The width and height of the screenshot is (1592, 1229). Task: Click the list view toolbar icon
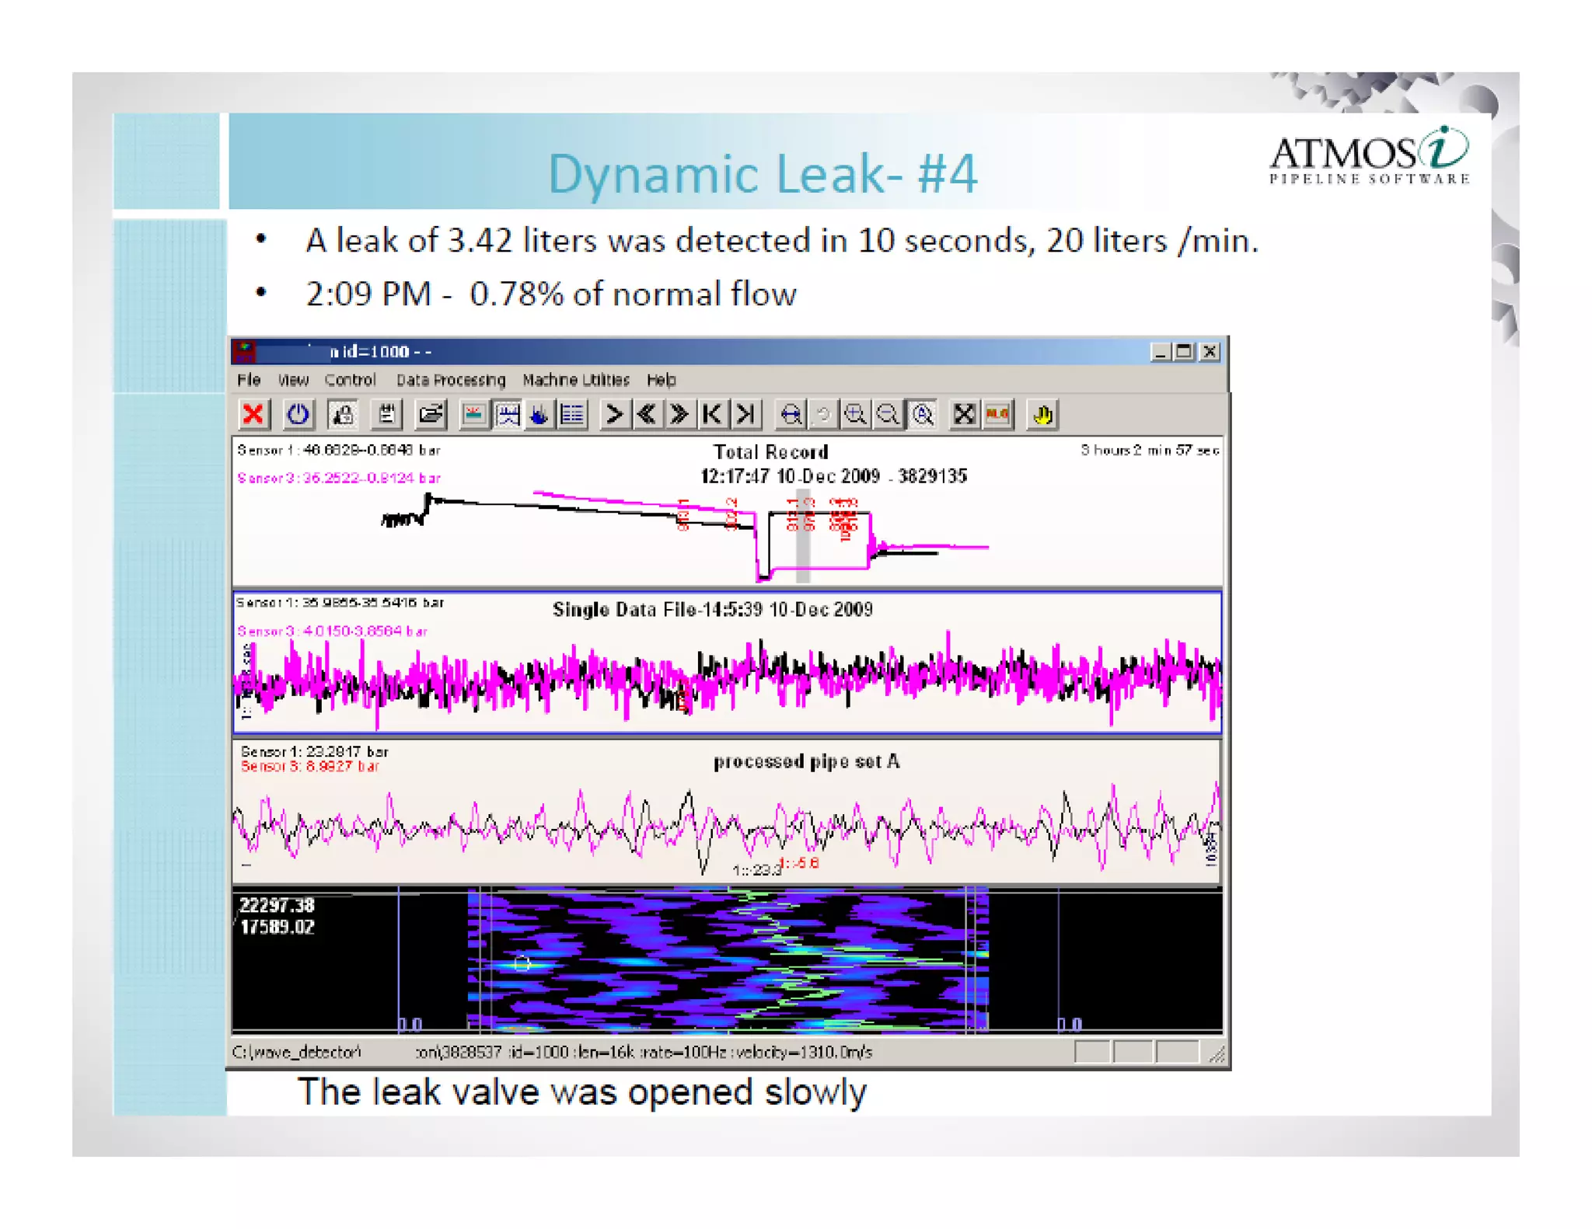[x=573, y=414]
